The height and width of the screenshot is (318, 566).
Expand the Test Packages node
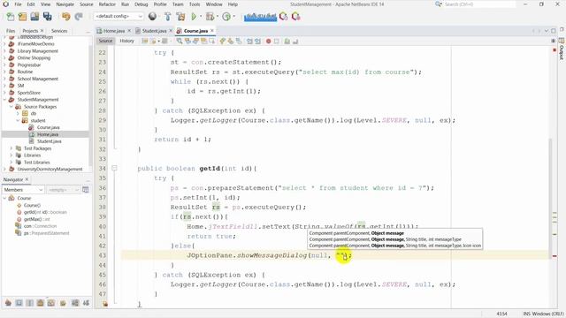pyautogui.click(x=11, y=148)
